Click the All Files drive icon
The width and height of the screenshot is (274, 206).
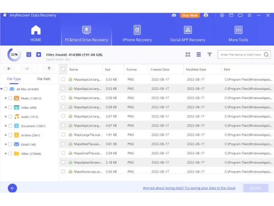[12, 89]
